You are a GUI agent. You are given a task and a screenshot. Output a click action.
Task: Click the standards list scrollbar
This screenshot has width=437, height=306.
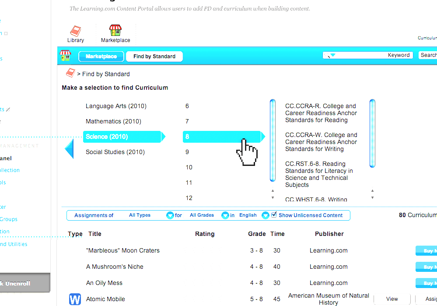click(x=372, y=133)
